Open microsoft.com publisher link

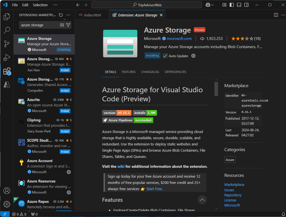(x=179, y=38)
